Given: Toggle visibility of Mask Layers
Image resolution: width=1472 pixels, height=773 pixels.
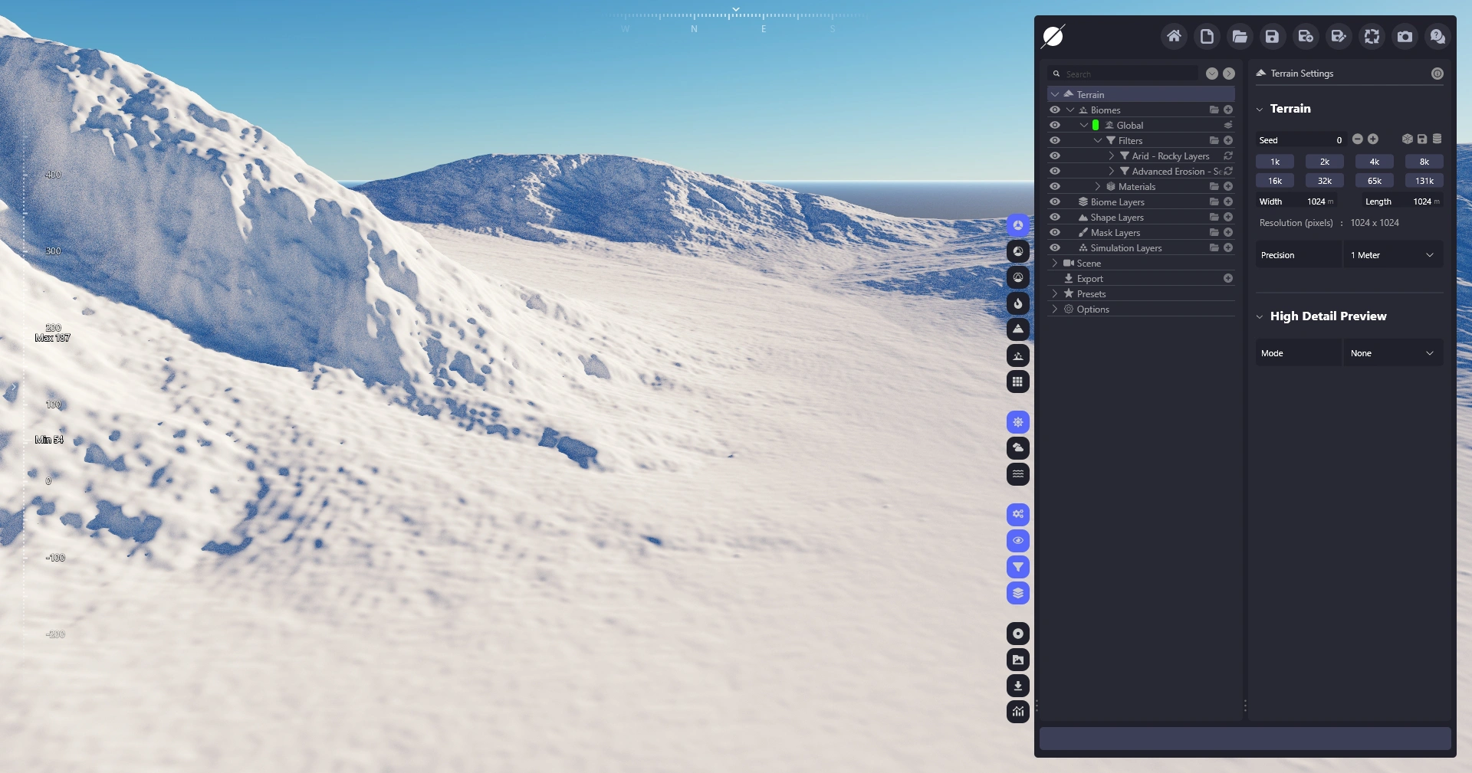Looking at the screenshot, I should click(1055, 233).
